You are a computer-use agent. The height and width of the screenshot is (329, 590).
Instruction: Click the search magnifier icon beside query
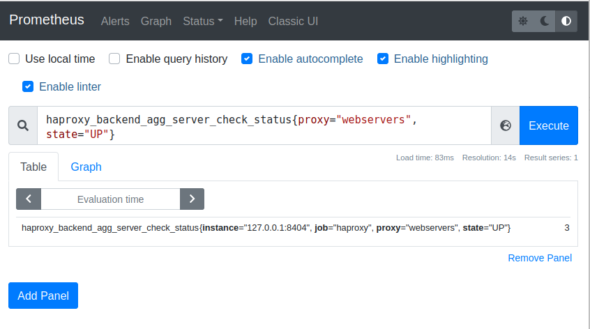point(23,125)
